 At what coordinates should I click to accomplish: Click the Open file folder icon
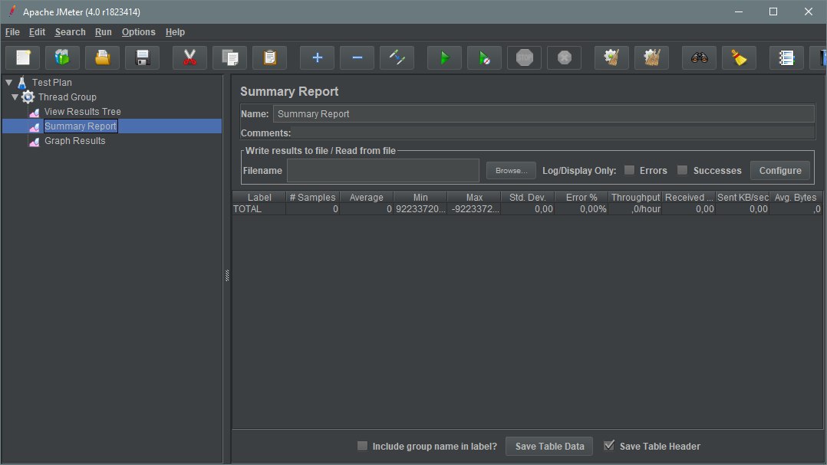102,57
